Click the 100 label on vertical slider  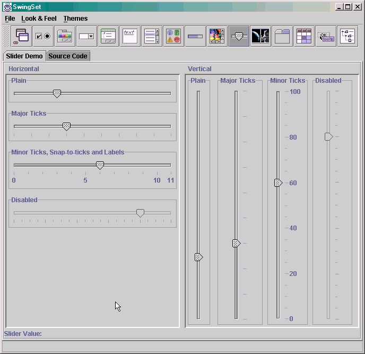(x=295, y=92)
